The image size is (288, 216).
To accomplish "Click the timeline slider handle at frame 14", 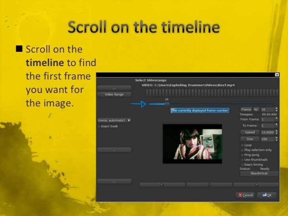I will 167,104.
